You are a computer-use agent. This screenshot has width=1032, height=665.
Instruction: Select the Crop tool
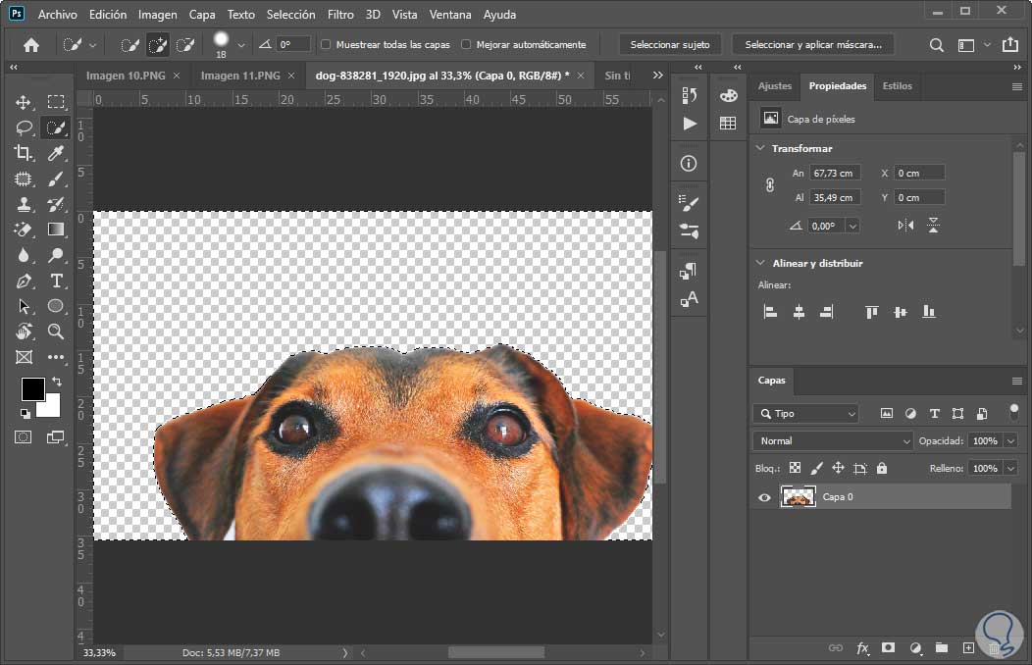point(24,153)
